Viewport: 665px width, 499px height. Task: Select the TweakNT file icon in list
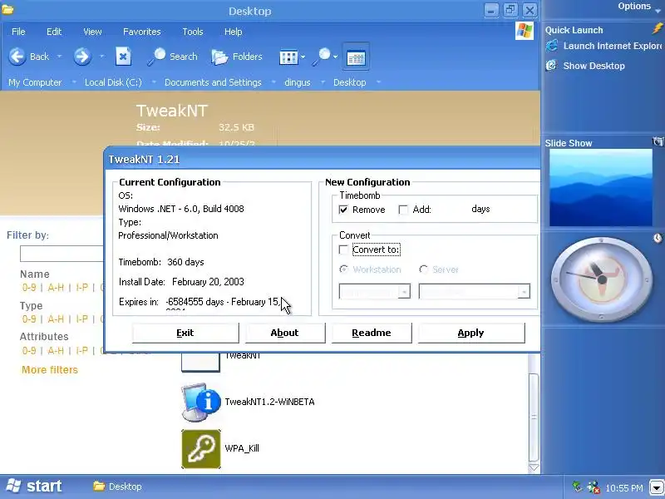point(200,363)
